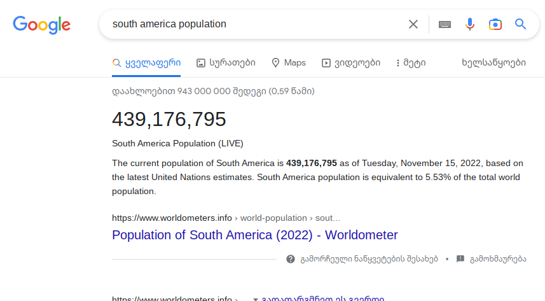The image size is (545, 301).
Task: Click the feedback (გამოხმაურება) link
Action: pos(497,259)
